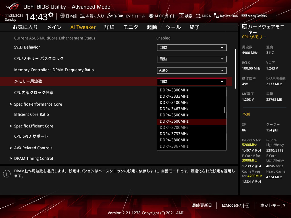Click the search question mark icon
Screen dimensions: 291x218
pos(181,16)
